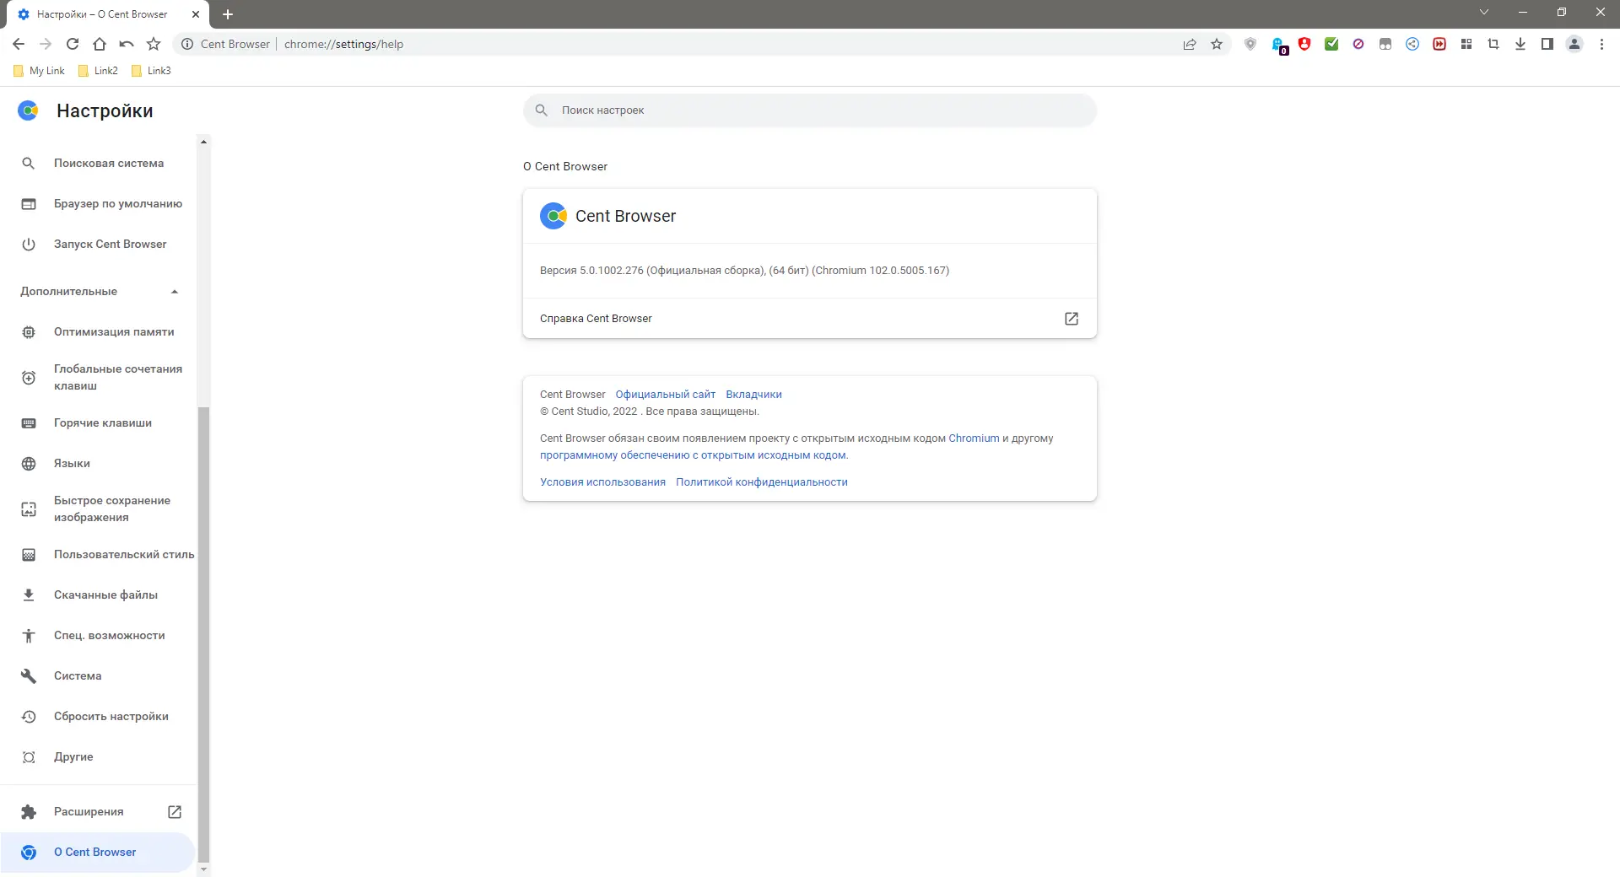Screen dimensions: 1620x877
Task: Click the crop screenshot toolbar icon
Action: coord(1493,44)
